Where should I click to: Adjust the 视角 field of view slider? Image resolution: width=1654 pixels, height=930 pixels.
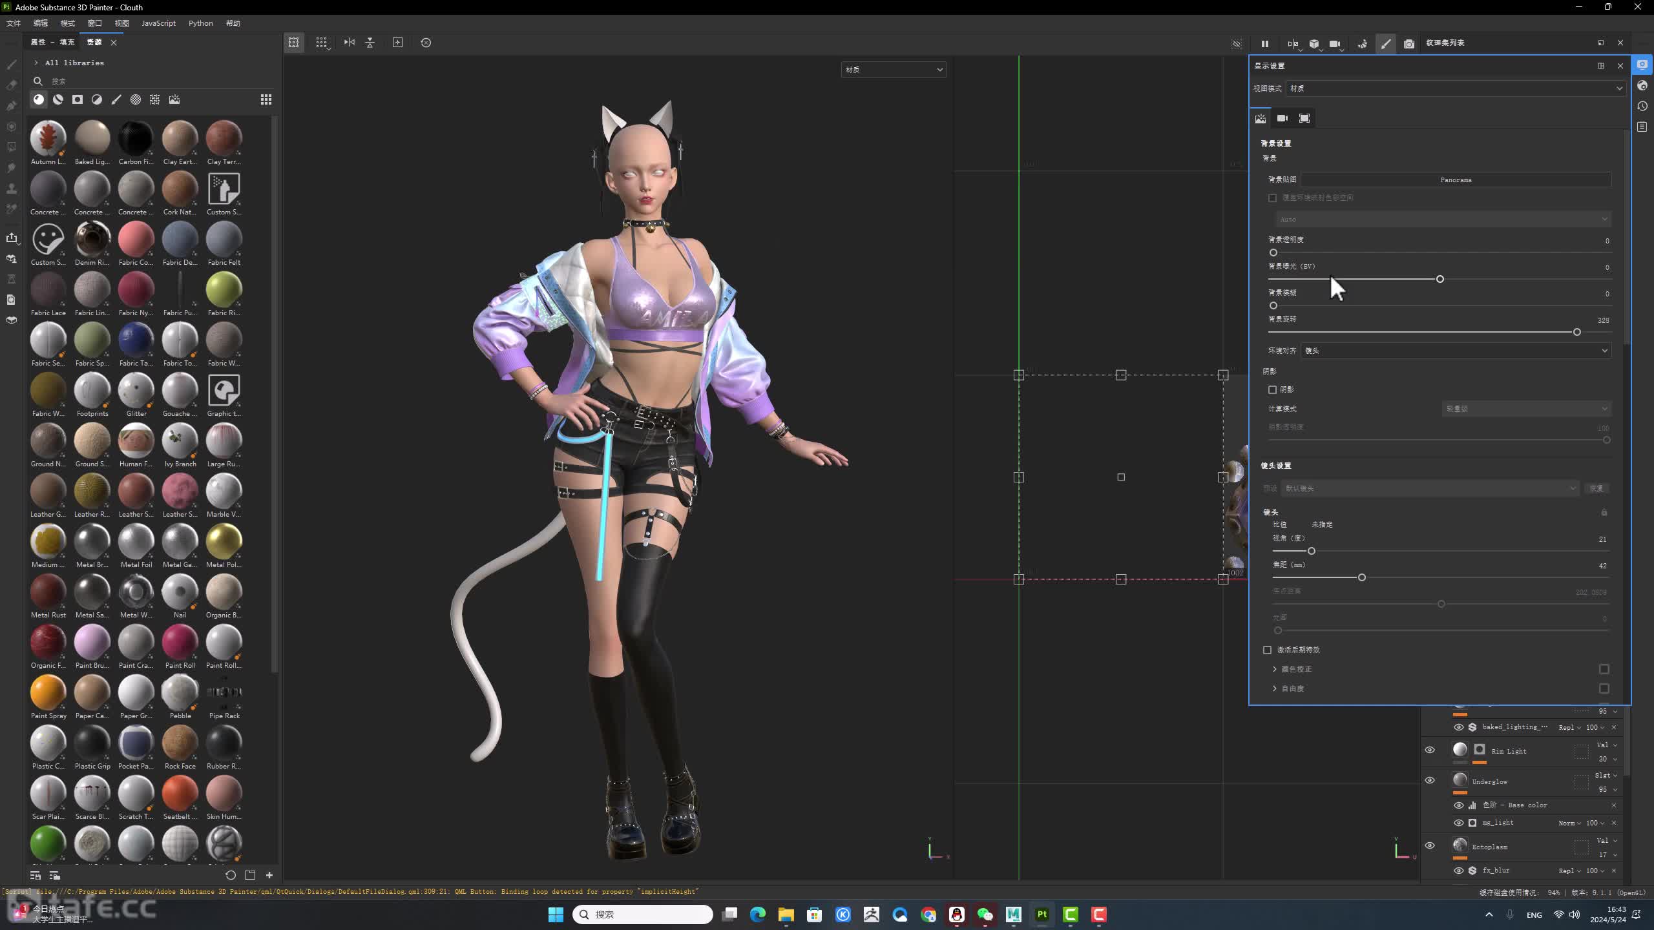point(1311,551)
